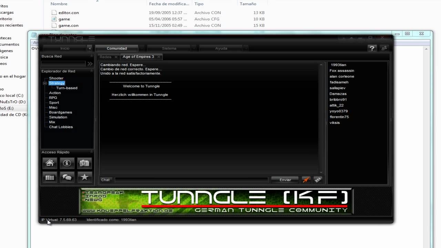The width and height of the screenshot is (441, 248).
Task: Select user alan corleone in the list
Action: pyautogui.click(x=342, y=76)
